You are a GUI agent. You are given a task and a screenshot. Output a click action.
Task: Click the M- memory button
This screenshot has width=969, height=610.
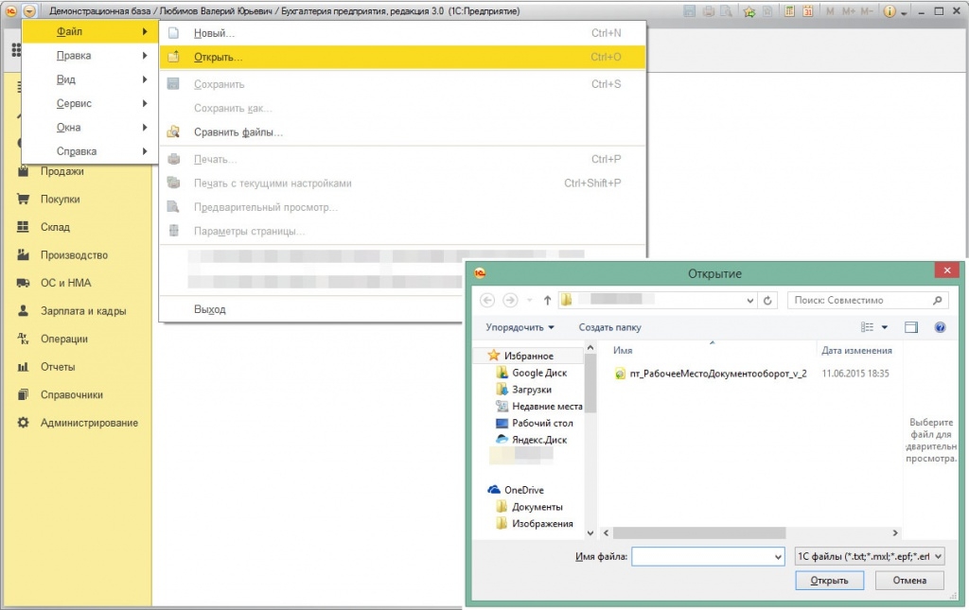click(x=867, y=11)
